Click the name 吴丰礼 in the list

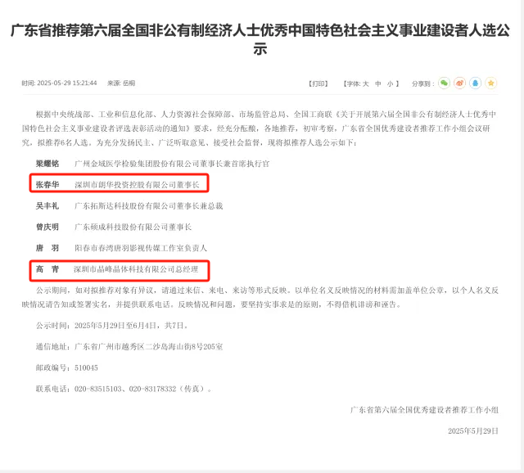(x=47, y=207)
